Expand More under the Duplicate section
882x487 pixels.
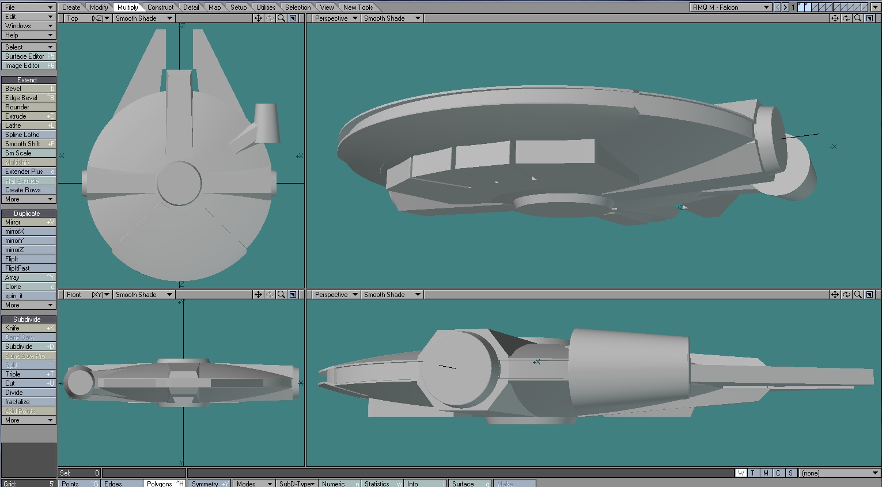28,305
